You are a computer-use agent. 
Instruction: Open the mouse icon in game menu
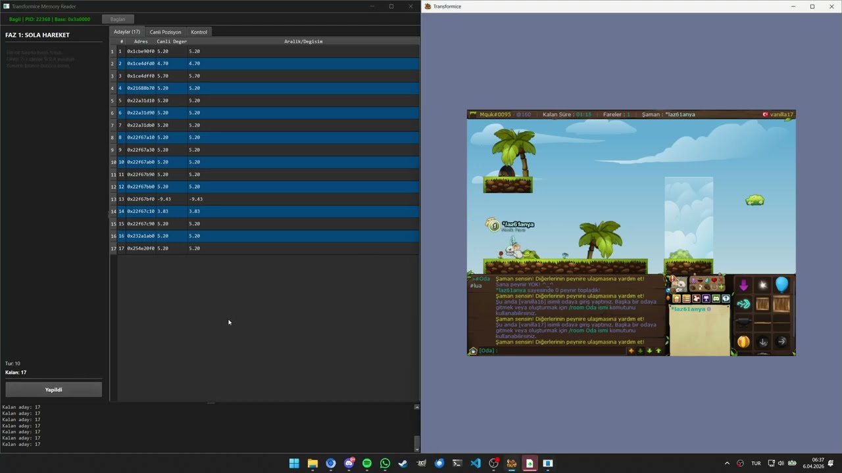pyautogui.click(x=697, y=298)
